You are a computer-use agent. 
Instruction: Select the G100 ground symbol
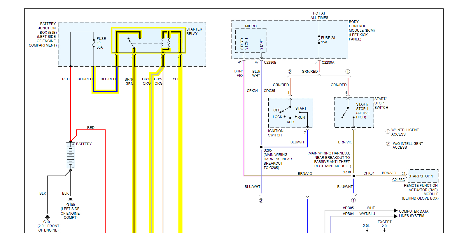pyautogui.click(x=71, y=200)
